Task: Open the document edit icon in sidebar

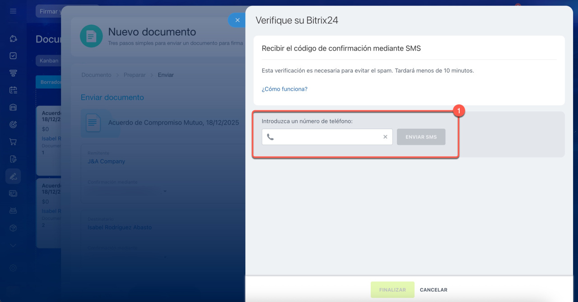Action: pyautogui.click(x=13, y=159)
